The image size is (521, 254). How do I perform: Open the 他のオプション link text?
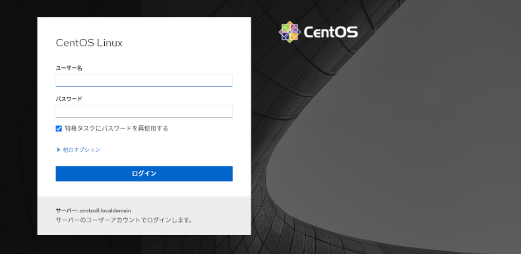tap(81, 150)
